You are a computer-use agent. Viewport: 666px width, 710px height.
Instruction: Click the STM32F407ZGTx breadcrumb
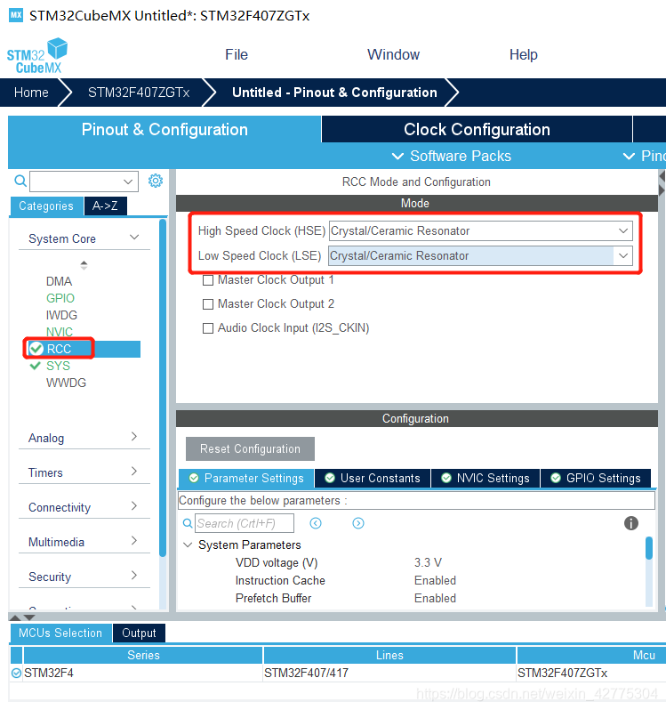139,93
